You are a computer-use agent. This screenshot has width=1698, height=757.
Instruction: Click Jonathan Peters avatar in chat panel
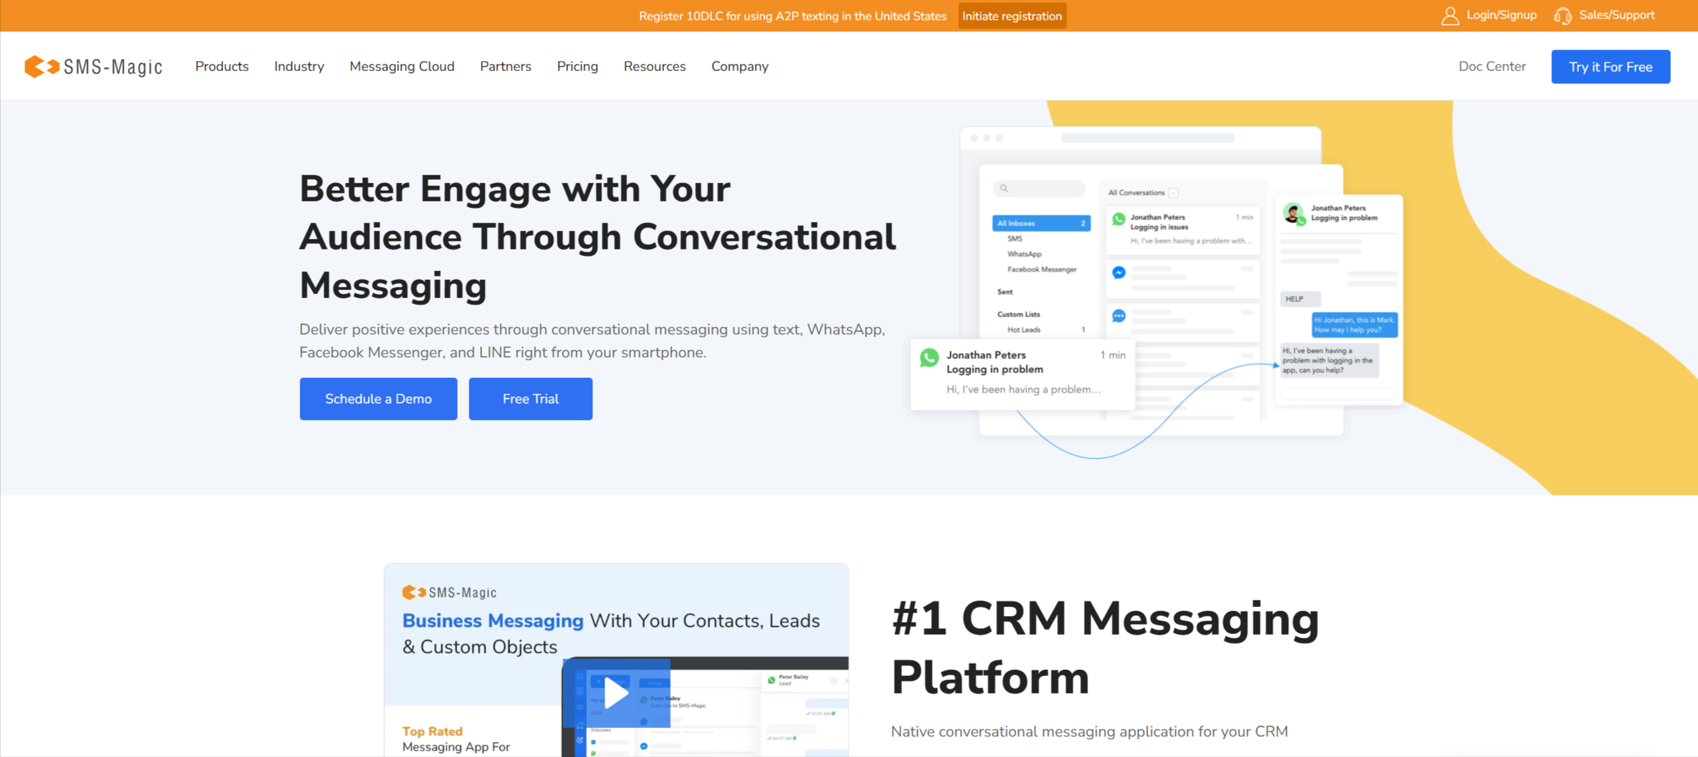pos(1293,213)
